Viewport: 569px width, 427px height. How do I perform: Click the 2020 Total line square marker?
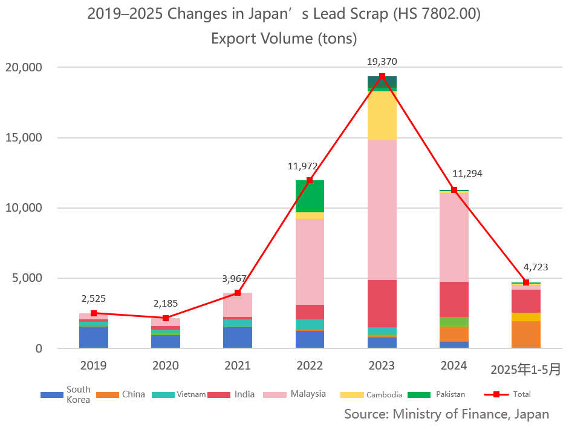pyautogui.click(x=166, y=318)
